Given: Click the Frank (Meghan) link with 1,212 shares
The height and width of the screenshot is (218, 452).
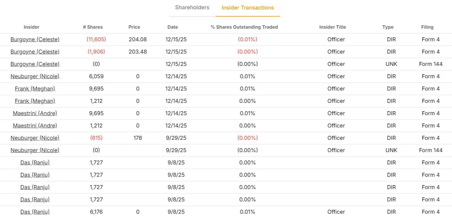Looking at the screenshot, I should 35,101.
